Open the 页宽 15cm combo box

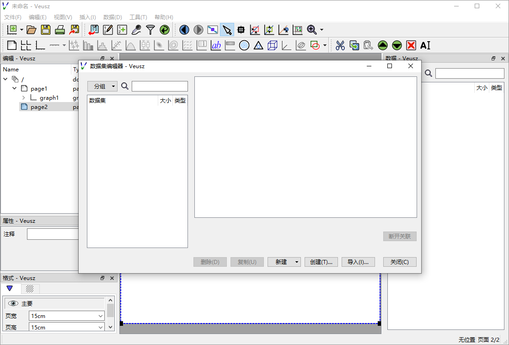67,316
